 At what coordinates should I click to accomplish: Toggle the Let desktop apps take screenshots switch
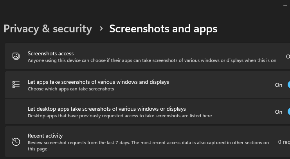click(289, 112)
